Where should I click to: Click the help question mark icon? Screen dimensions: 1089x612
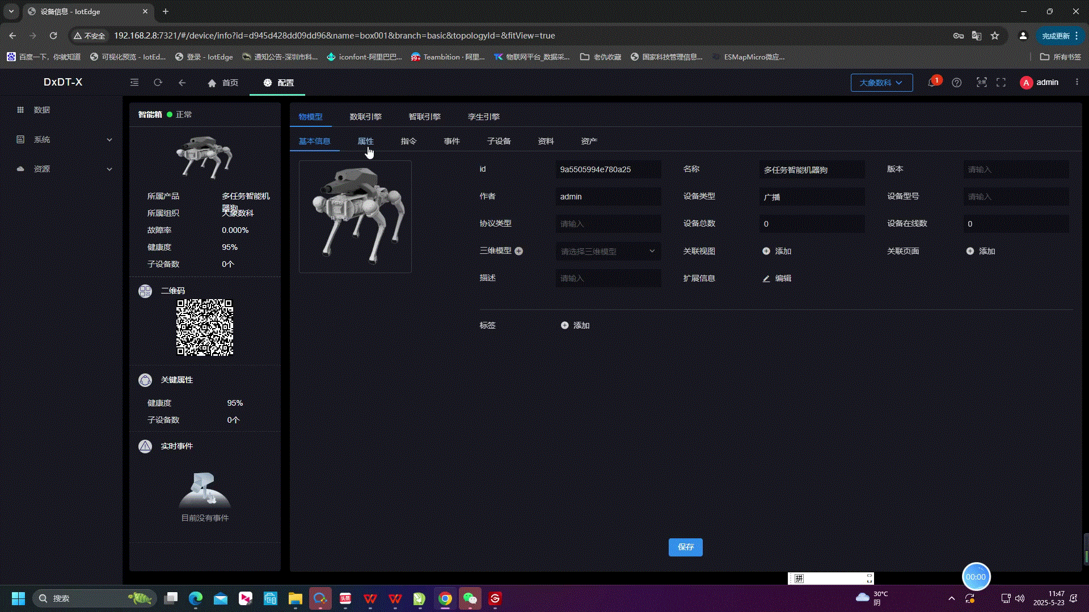(957, 83)
